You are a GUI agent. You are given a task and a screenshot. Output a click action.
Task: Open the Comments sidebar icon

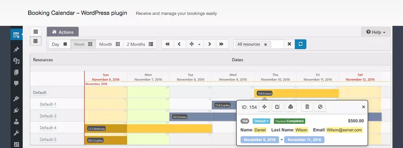[x=16, y=83]
